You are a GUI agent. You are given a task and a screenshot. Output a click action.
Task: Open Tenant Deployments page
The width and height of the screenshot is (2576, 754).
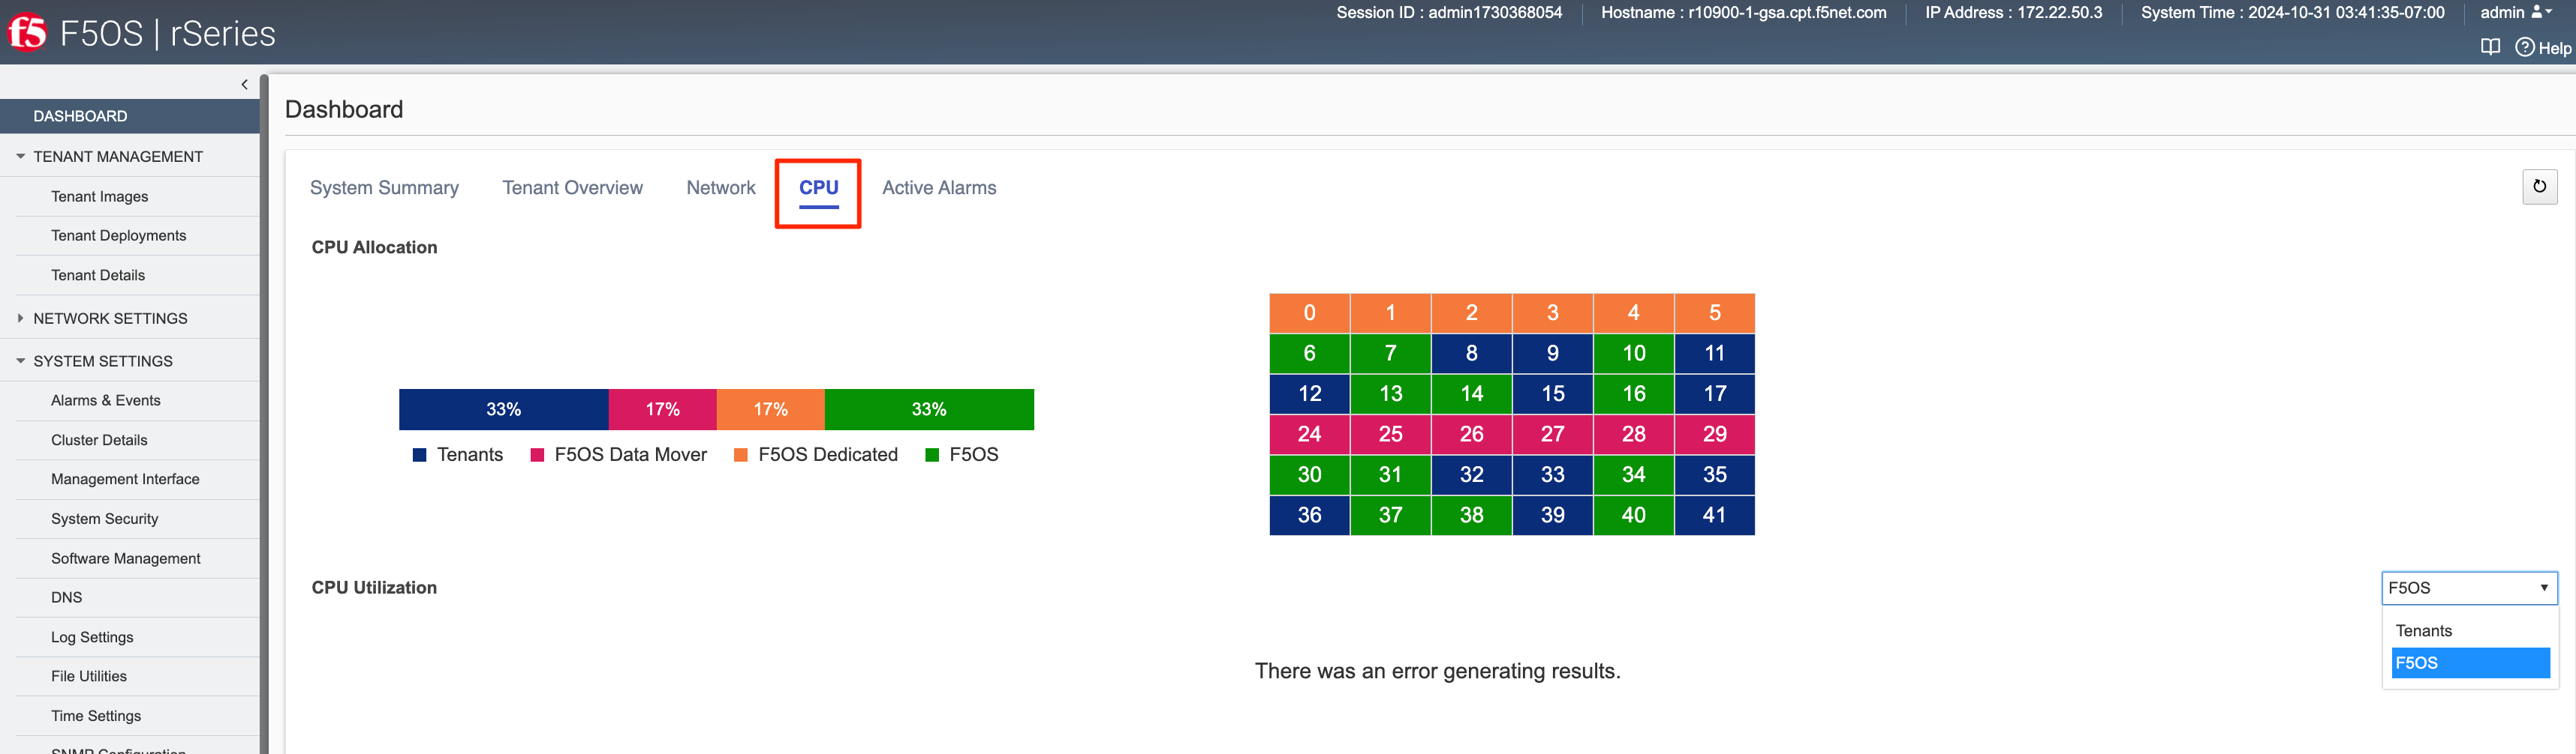118,235
